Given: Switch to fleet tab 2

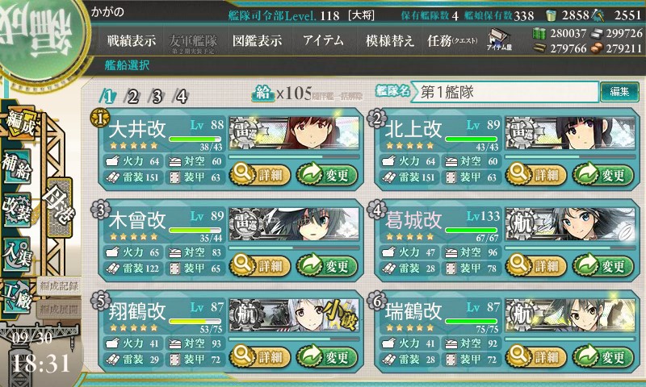Looking at the screenshot, I should [132, 97].
